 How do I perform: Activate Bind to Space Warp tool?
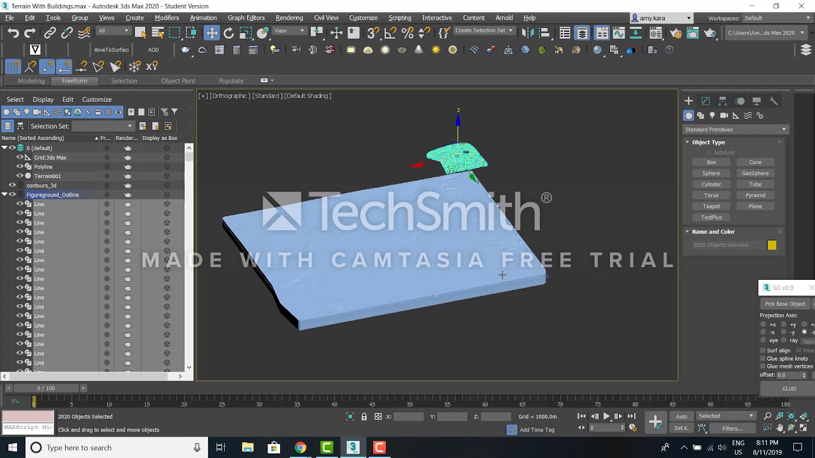[x=83, y=33]
